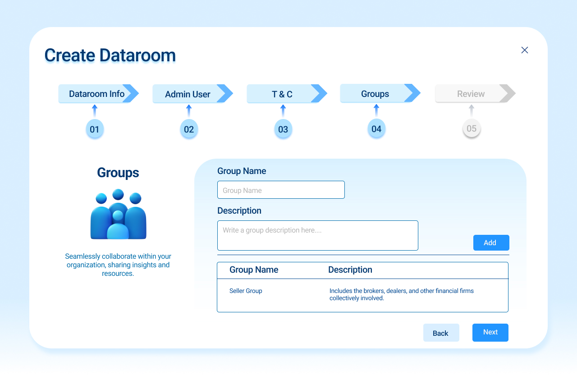Click into the group description text area
The width and height of the screenshot is (577, 375).
(318, 235)
